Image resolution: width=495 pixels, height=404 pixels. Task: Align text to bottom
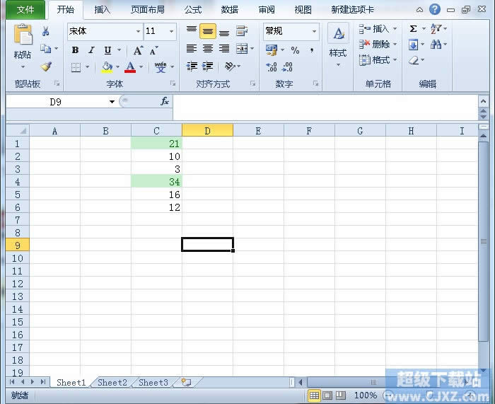(224, 31)
